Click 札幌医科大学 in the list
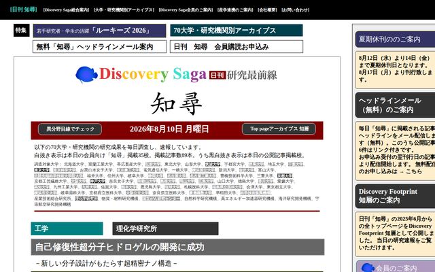The height and width of the screenshot is (272, 435). pos(196,187)
